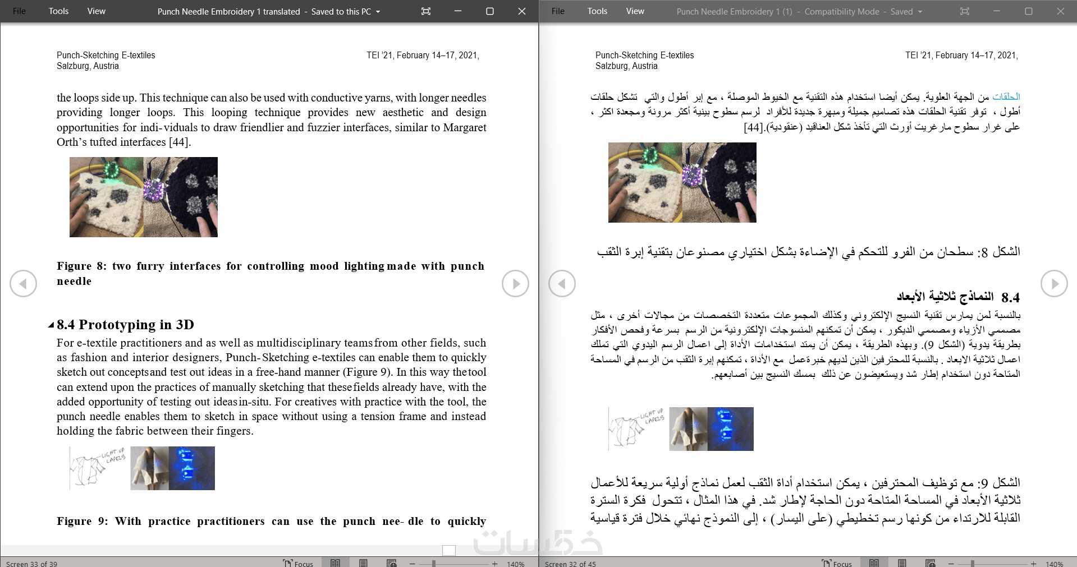
Task: Select the blue LED jacket photo in right document
Action: [731, 429]
